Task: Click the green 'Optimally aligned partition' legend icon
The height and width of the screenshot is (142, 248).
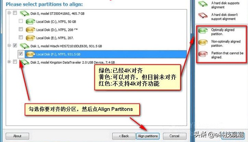Action: pyautogui.click(x=203, y=30)
